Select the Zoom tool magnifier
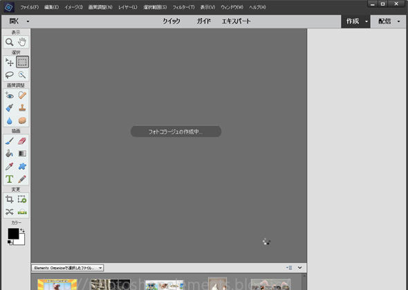The width and height of the screenshot is (408, 290). coord(10,42)
